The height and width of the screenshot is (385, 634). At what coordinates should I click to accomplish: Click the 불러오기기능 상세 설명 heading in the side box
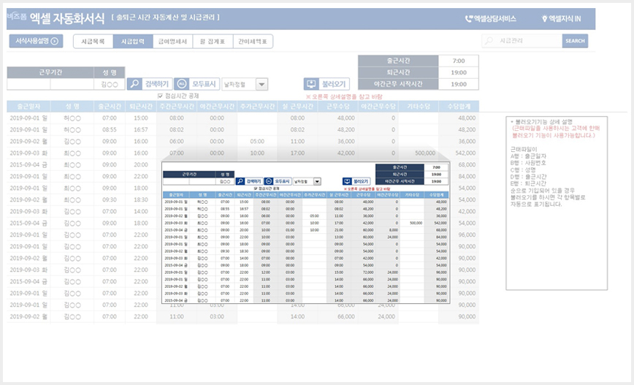pyautogui.click(x=542, y=122)
